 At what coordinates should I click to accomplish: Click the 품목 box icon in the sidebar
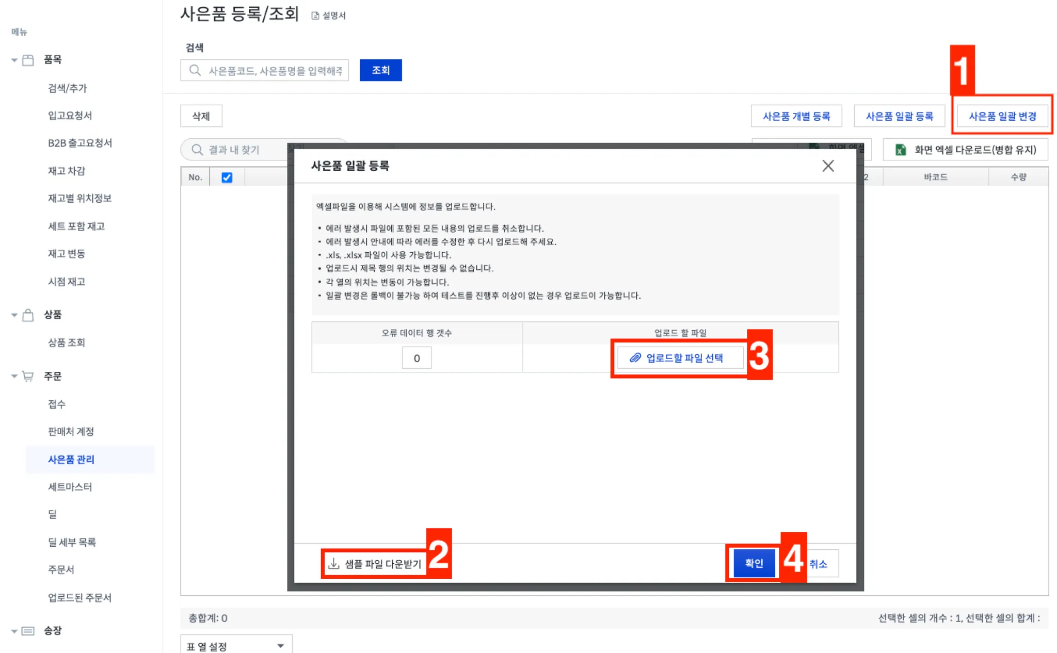tap(28, 60)
